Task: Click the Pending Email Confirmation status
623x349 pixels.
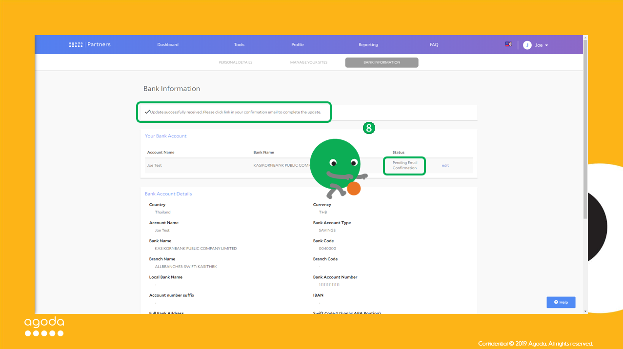Action: point(405,165)
